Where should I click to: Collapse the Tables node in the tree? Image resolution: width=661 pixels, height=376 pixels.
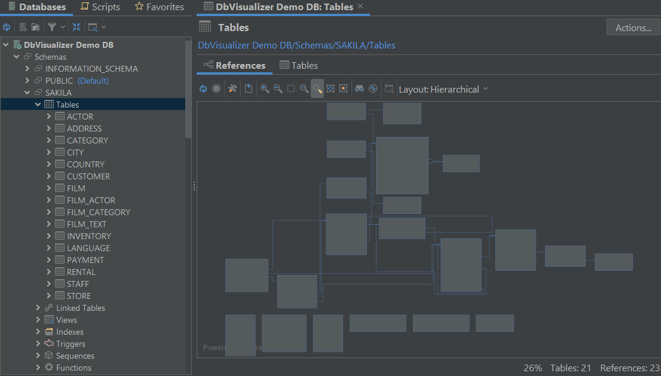point(38,104)
